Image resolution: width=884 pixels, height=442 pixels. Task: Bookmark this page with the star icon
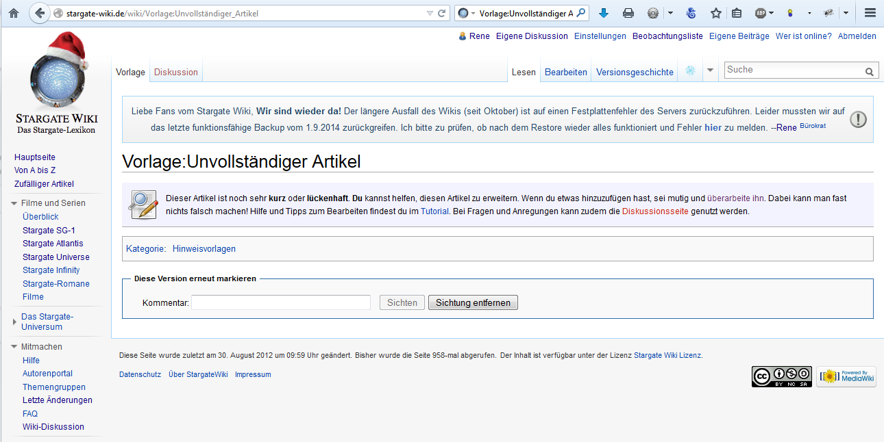[716, 13]
